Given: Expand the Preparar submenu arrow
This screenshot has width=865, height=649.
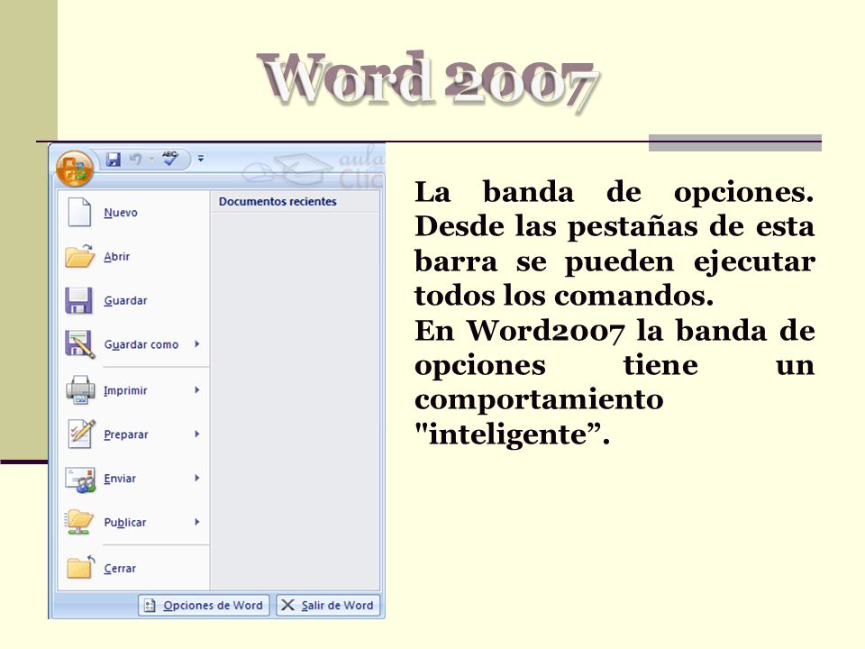Looking at the screenshot, I should click(197, 434).
